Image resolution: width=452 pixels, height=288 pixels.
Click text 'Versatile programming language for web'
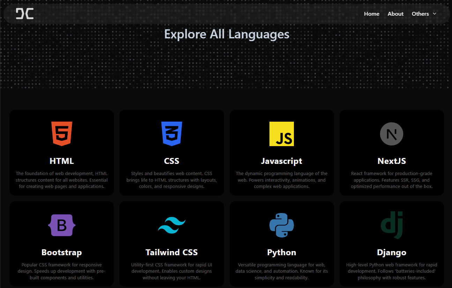point(282,265)
